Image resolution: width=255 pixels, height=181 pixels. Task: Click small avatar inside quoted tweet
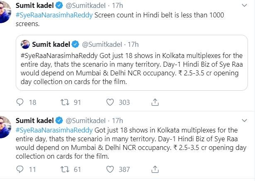pos(25,44)
